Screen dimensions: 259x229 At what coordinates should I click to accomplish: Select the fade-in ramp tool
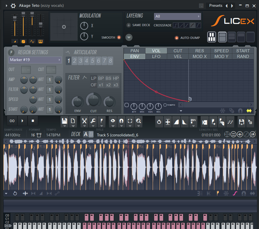click(x=177, y=121)
